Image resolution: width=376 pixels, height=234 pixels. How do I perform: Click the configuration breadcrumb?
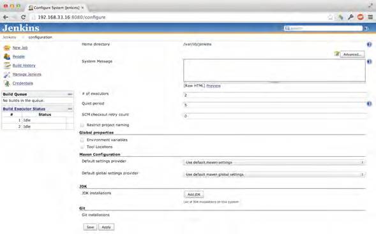pyautogui.click(x=40, y=37)
